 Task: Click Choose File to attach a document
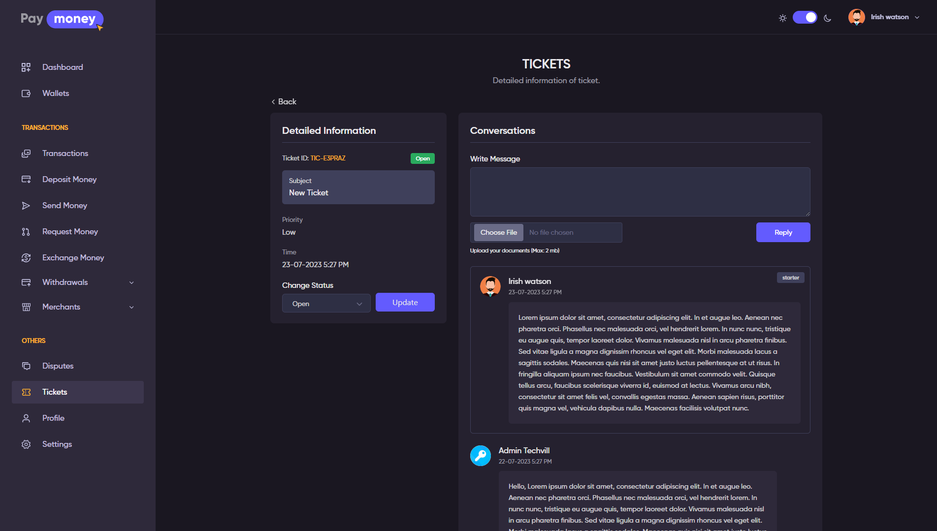tap(498, 232)
